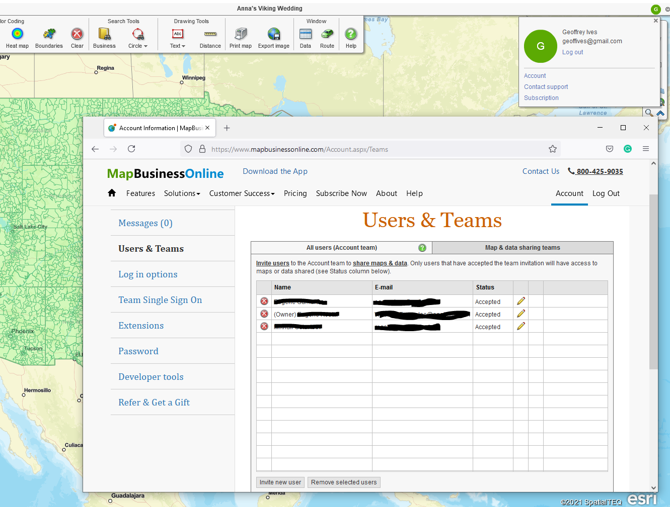Open the Route window

tap(327, 38)
